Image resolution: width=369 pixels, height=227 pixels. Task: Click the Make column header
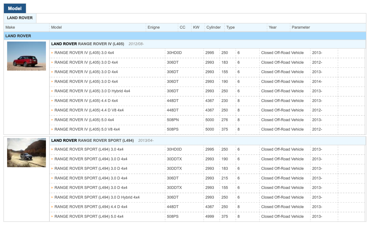tap(10, 27)
